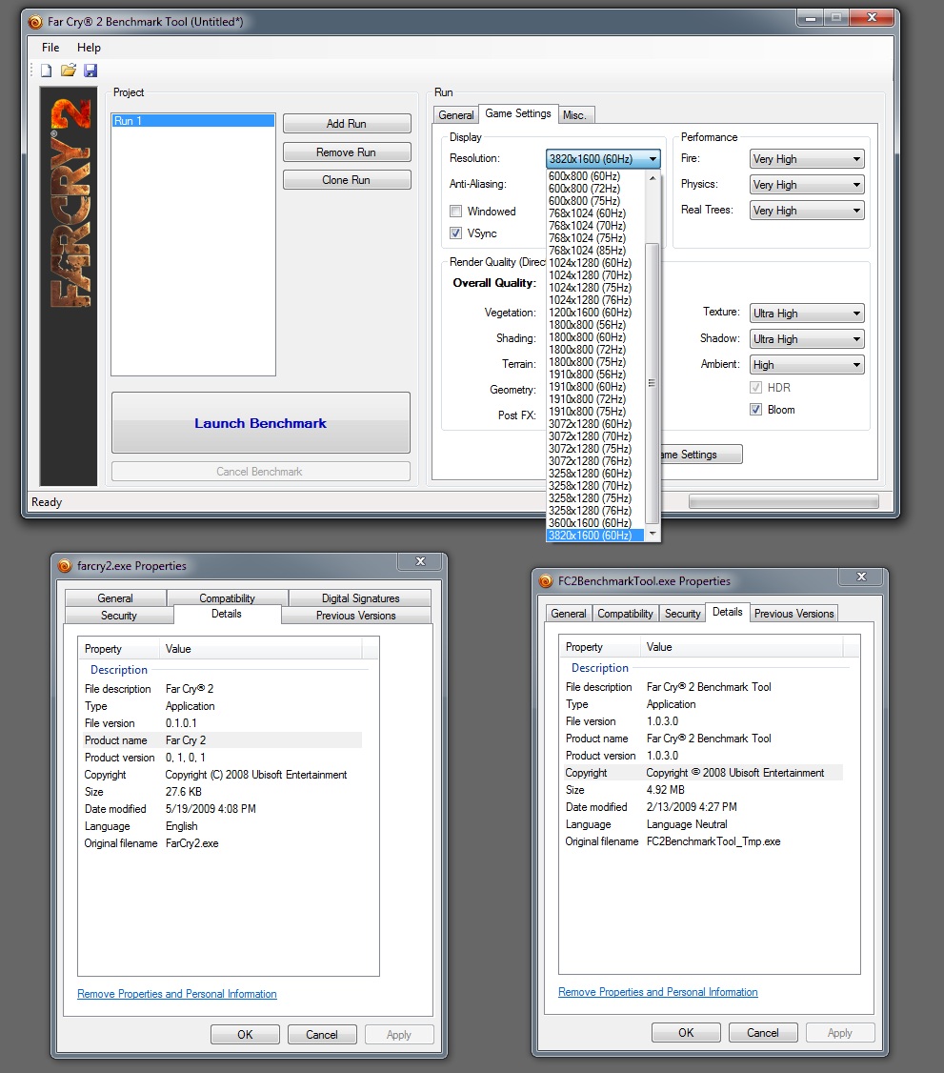The width and height of the screenshot is (944, 1073).
Task: Open the Texture quality dropdown
Action: (x=807, y=314)
